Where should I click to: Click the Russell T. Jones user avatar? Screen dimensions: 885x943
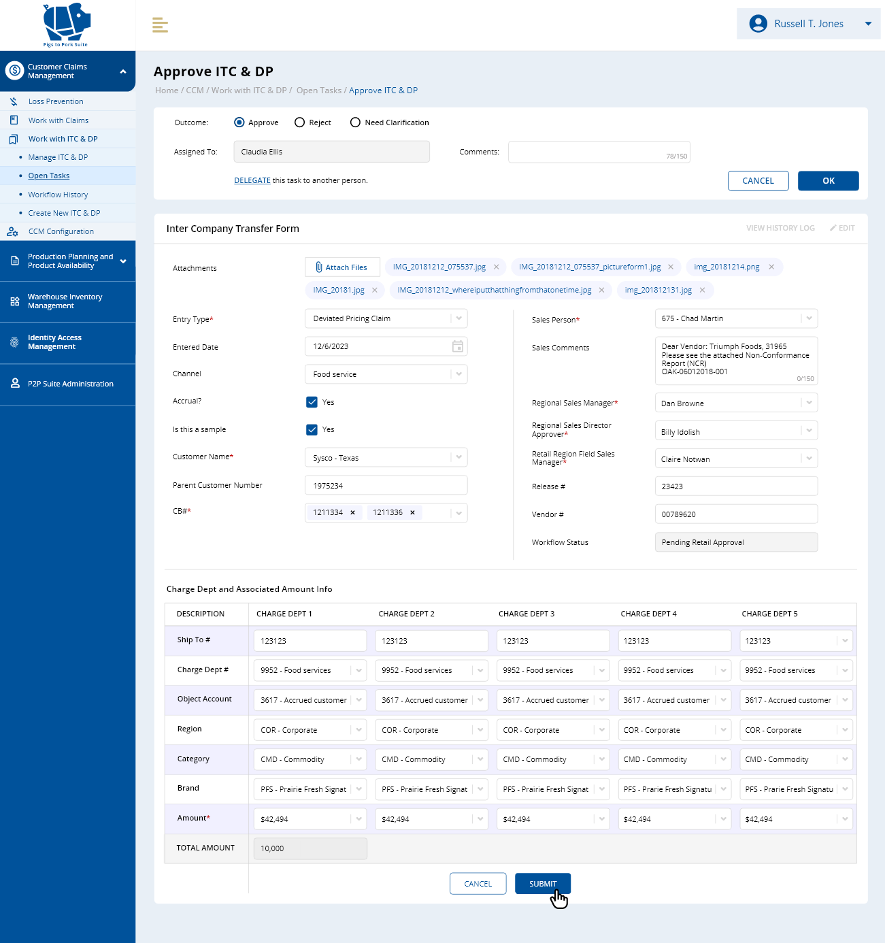758,24
